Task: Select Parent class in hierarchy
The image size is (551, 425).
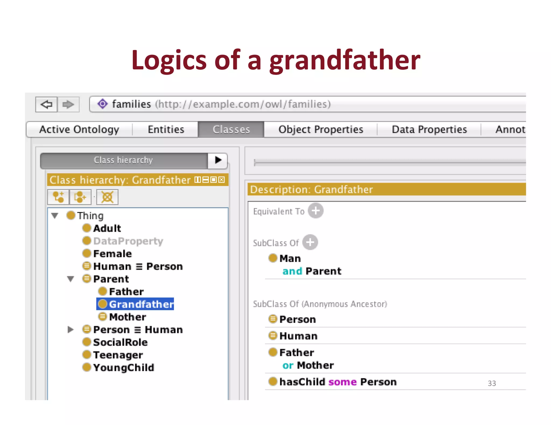Action: point(106,279)
